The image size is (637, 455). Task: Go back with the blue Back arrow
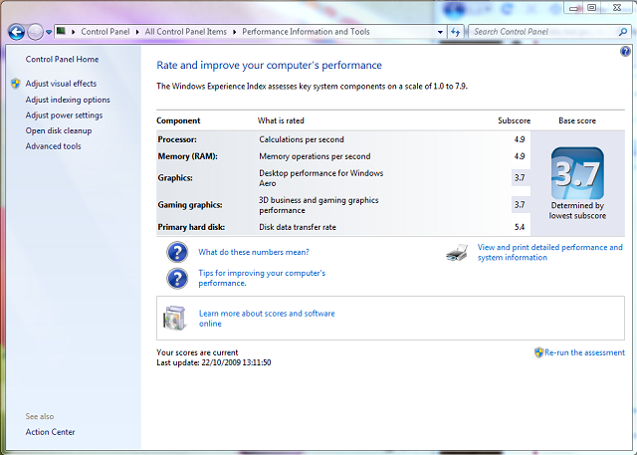pos(16,32)
